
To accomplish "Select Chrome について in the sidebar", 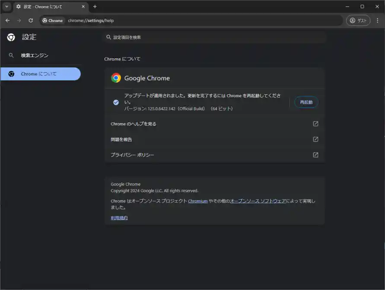I will [x=38, y=74].
